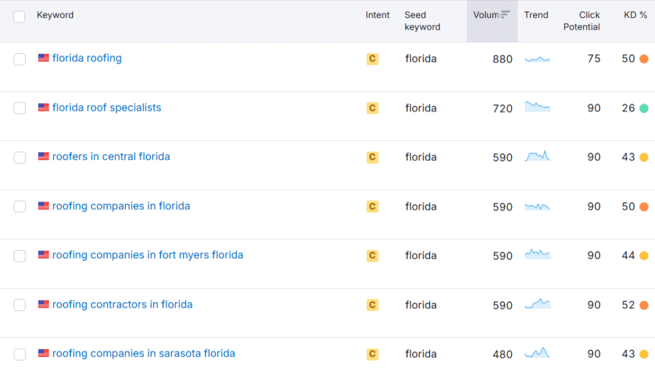Image resolution: width=655 pixels, height=383 pixels.
Task: Tick checkbox for roofers in central florida
Action: click(20, 157)
